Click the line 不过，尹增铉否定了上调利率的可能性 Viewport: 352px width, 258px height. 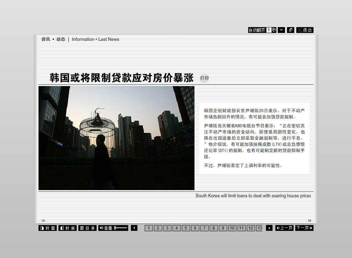coord(243,165)
